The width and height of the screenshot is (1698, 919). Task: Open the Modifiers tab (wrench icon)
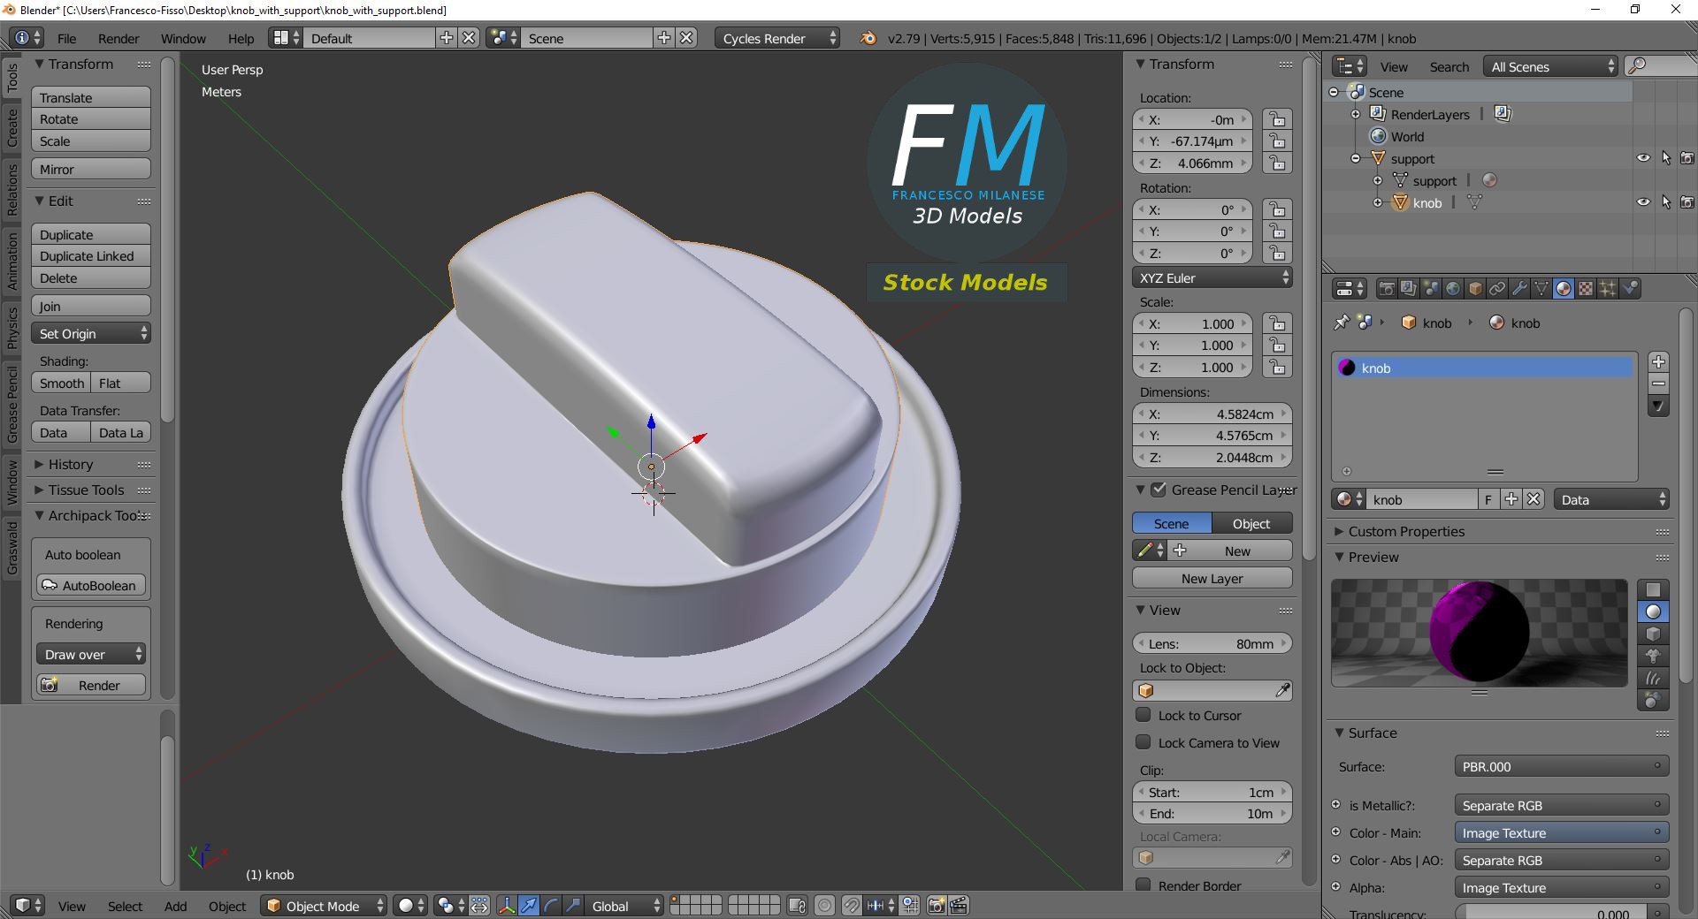click(x=1519, y=289)
